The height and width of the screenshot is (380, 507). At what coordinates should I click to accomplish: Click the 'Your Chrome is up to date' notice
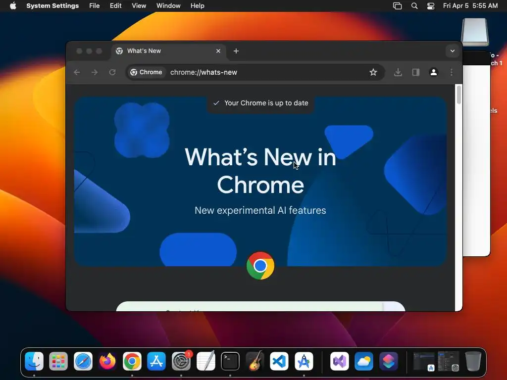click(x=260, y=103)
